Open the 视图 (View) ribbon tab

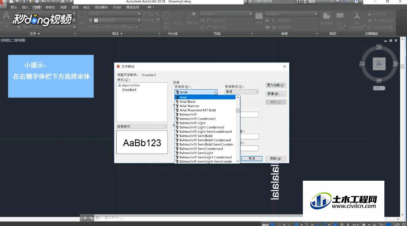point(63,7)
